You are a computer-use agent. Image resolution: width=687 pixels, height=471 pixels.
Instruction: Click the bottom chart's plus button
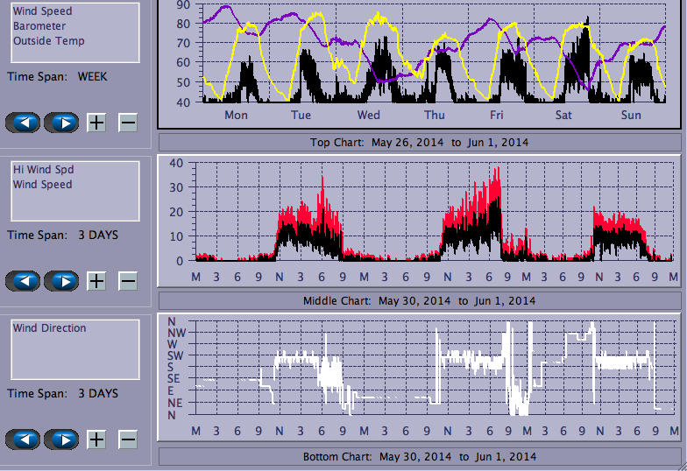pos(96,439)
